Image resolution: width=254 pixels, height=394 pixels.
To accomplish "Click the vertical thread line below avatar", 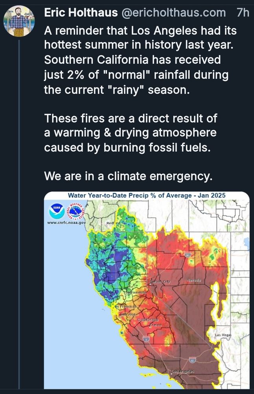I will click(x=19, y=214).
